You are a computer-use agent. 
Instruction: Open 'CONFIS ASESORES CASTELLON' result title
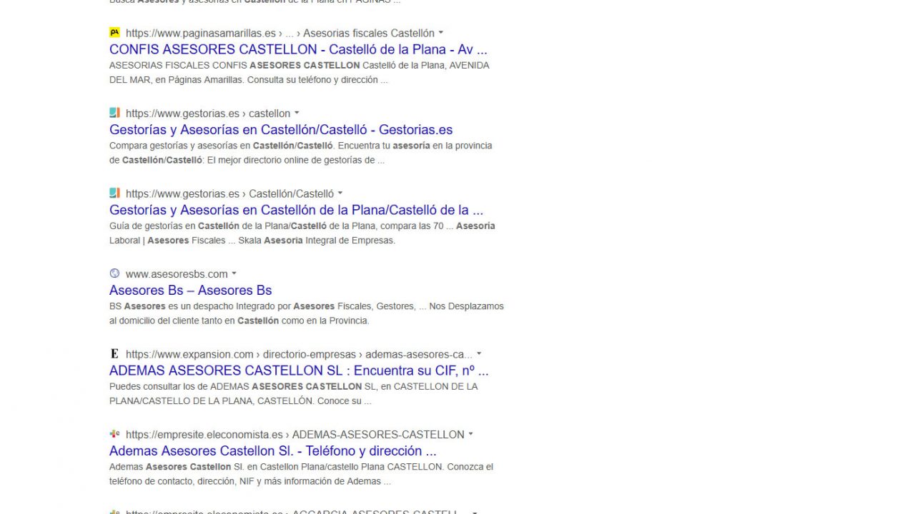(298, 49)
